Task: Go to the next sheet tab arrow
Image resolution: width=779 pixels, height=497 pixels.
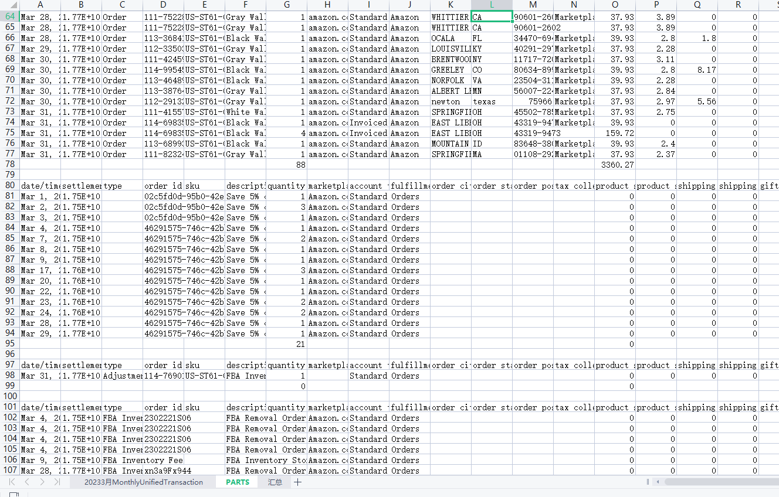Action: 42,482
